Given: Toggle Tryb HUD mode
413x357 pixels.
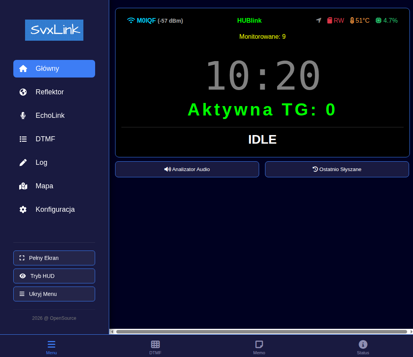Looking at the screenshot, I should [x=54, y=276].
